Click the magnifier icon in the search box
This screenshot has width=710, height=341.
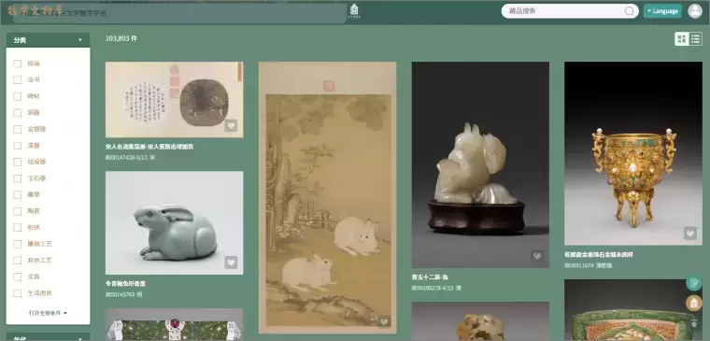[x=629, y=11]
